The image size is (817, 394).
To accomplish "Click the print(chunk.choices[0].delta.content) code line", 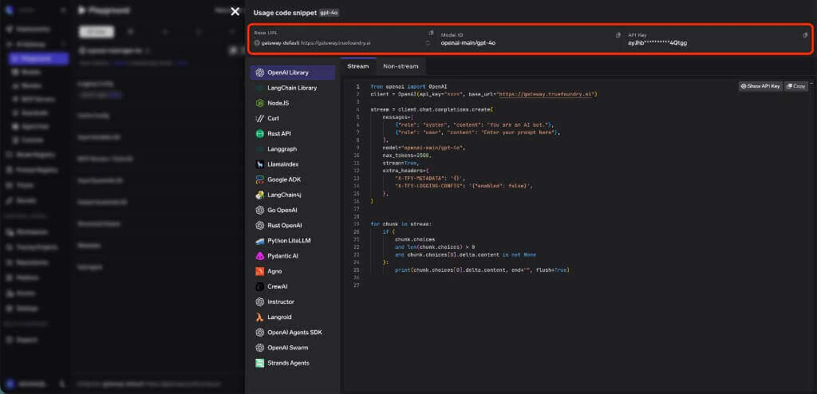I will [x=482, y=270].
